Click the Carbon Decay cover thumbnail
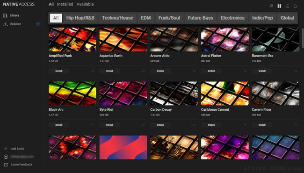The image size is (304, 173). tap(174, 94)
